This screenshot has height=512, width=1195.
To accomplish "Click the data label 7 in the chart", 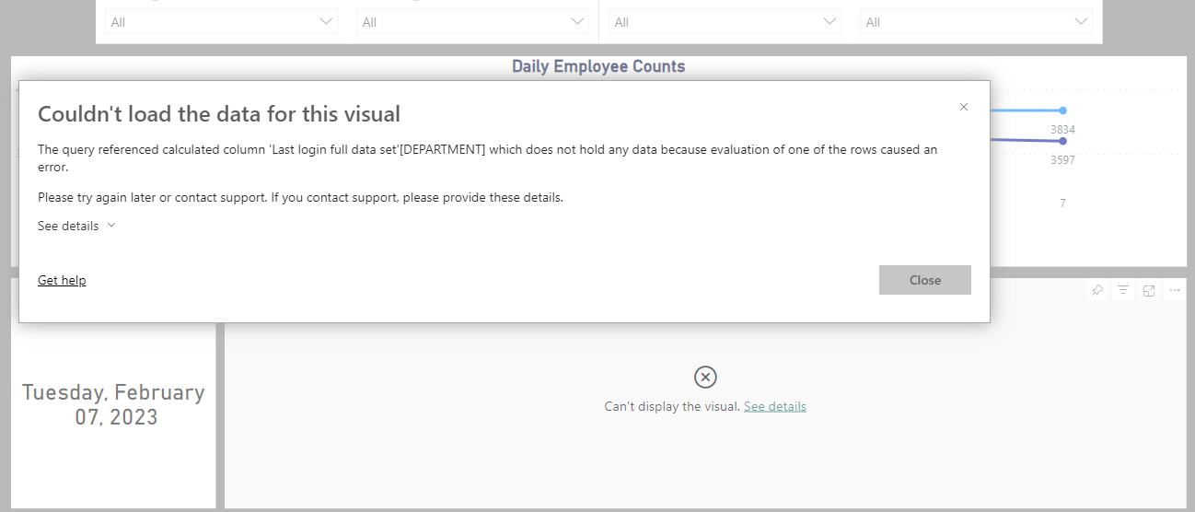I will [1062, 203].
